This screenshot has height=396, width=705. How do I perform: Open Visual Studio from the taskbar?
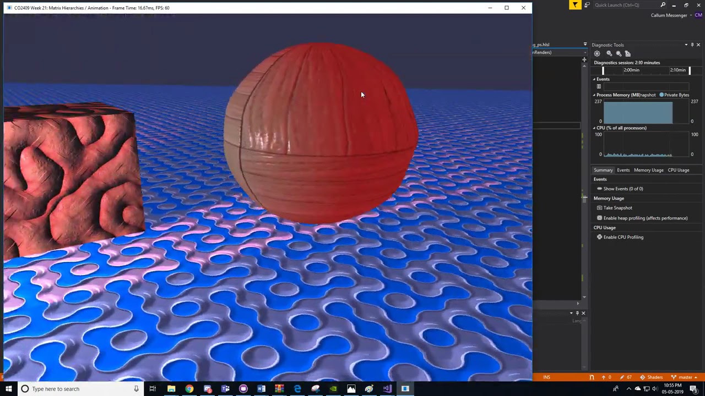(387, 389)
